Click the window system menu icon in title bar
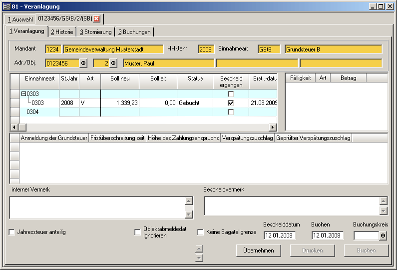The height and width of the screenshot is (272, 397). (5, 6)
